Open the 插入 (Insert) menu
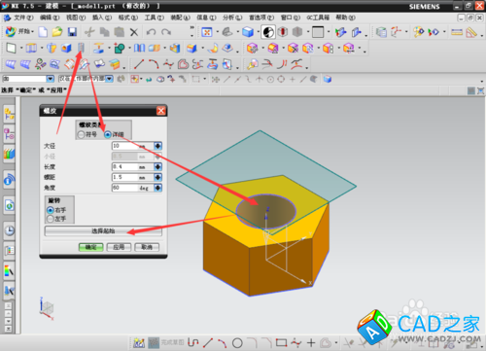Image resolution: width=486 pixels, height=351 pixels. click(102, 18)
